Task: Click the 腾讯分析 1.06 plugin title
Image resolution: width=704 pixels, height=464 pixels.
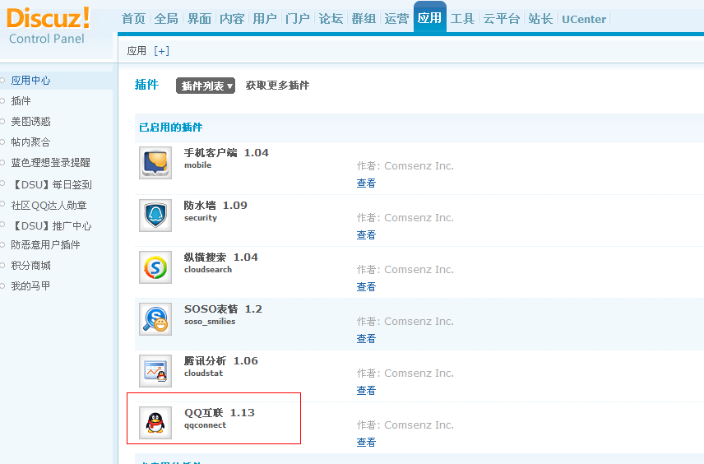Action: point(221,360)
